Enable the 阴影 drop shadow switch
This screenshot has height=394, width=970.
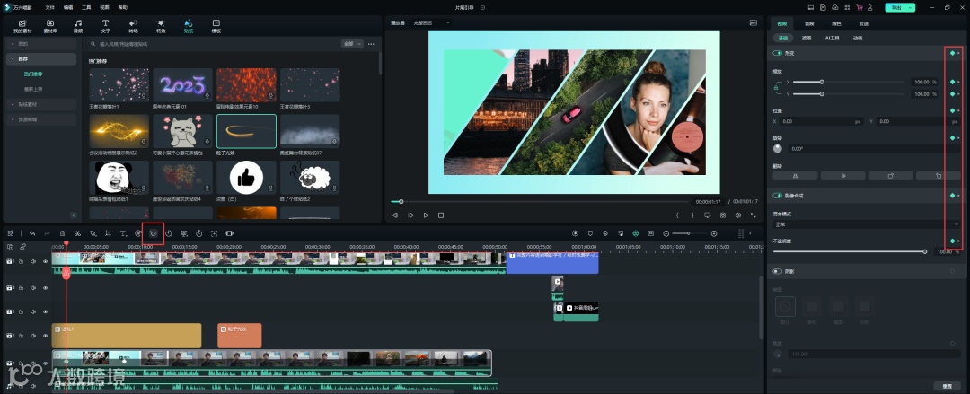pyautogui.click(x=778, y=271)
